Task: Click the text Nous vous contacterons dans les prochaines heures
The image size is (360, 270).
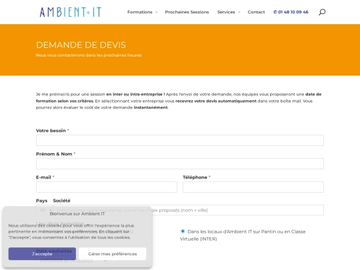Action: point(89,55)
